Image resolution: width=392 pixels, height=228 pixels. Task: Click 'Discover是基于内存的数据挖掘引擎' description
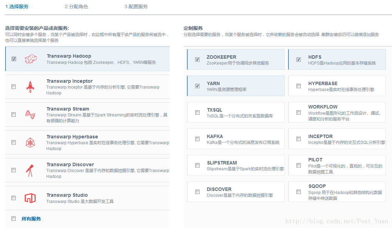pos(240,195)
